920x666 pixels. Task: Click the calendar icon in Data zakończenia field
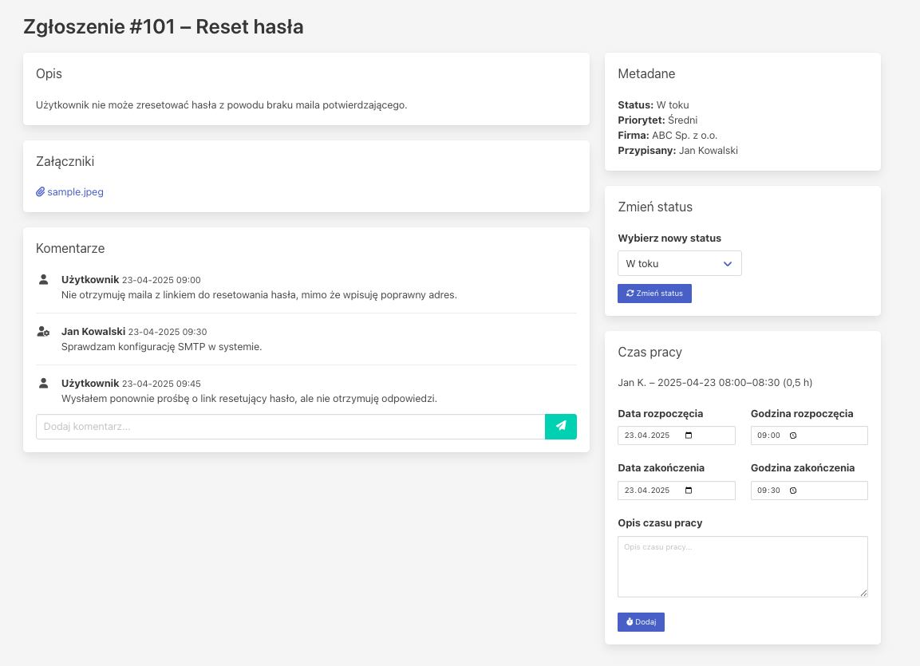[x=689, y=491]
